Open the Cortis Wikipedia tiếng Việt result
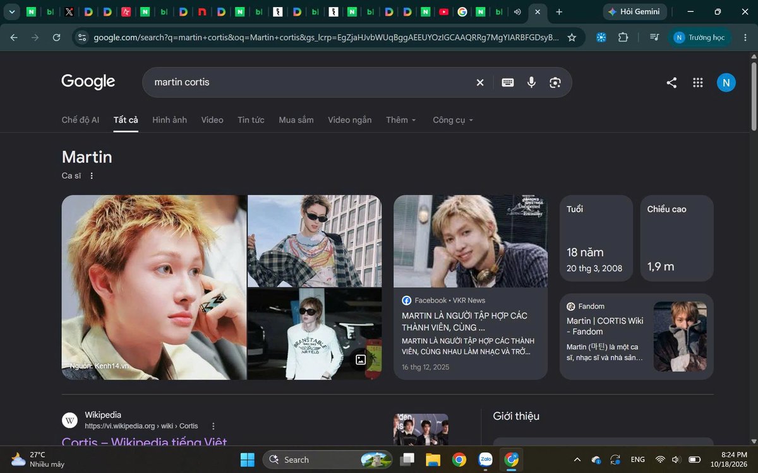Image resolution: width=758 pixels, height=473 pixels. [144, 443]
